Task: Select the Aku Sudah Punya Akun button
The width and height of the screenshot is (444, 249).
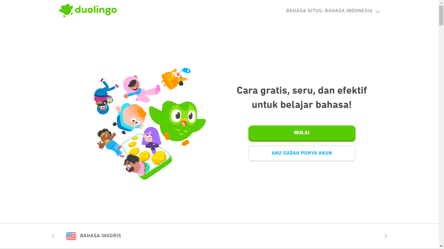Action: click(x=302, y=153)
